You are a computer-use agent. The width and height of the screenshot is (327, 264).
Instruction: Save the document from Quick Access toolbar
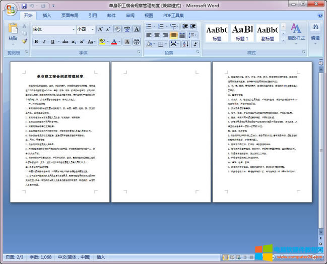point(24,6)
